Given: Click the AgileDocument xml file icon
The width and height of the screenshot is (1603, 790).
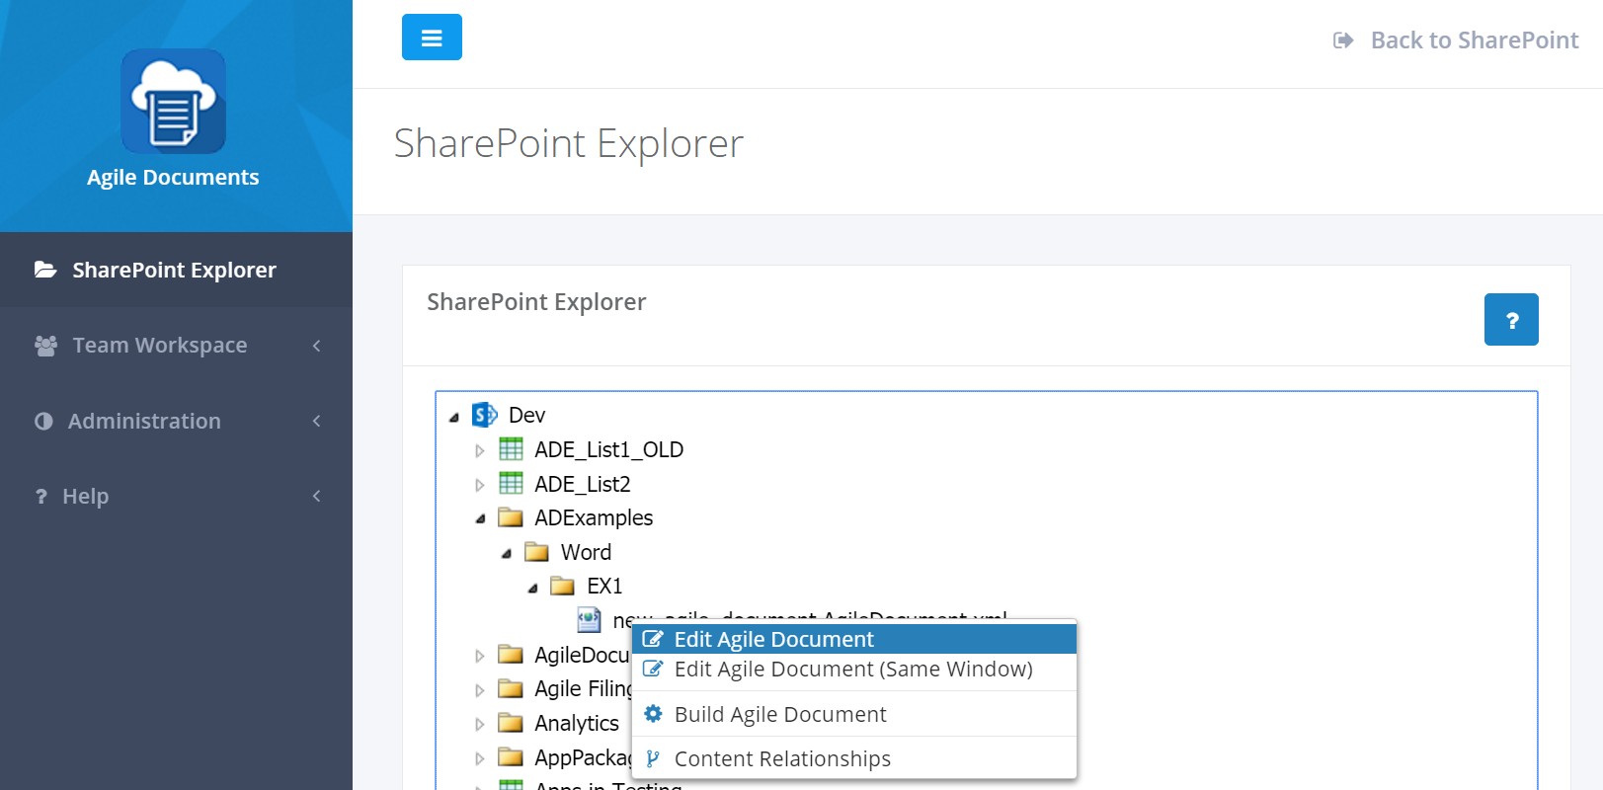Looking at the screenshot, I should [589, 619].
